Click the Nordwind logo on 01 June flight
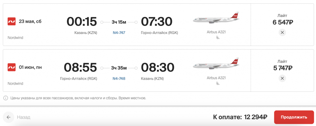The image size is (316, 126). pos(11,67)
